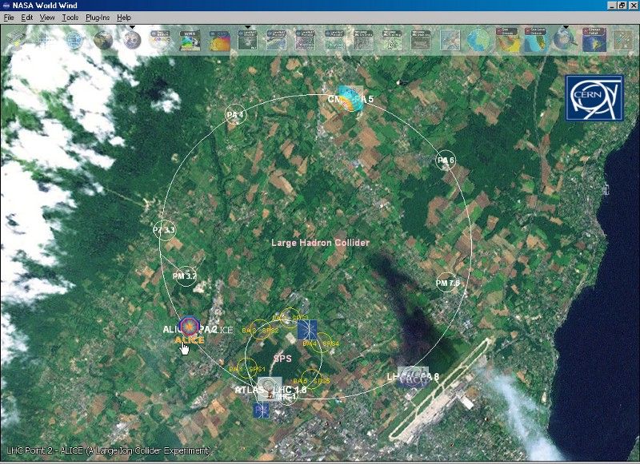Image resolution: width=640 pixels, height=464 pixels.
Task: Click the orange ALICE label
Action: [190, 340]
